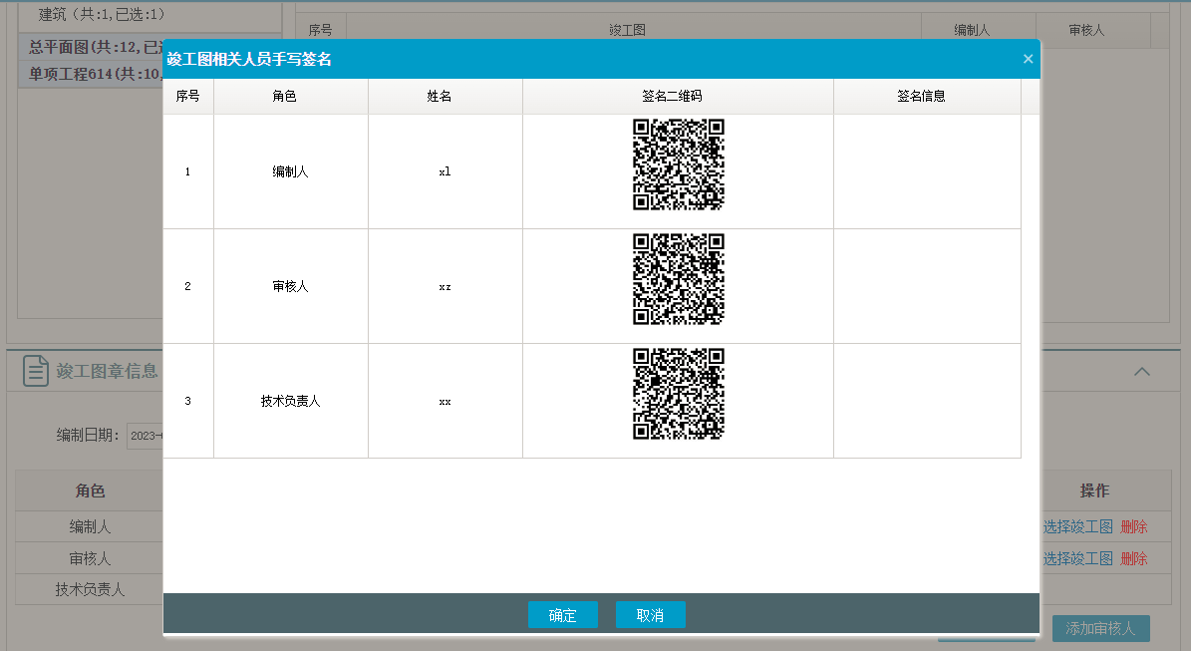Image resolution: width=1191 pixels, height=651 pixels.
Task: Cancel with the 取消 button
Action: [650, 614]
